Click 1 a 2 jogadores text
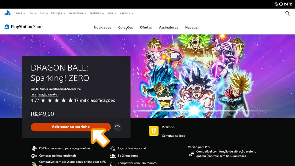Image resolution: width=295 pixels, height=166 pixels. coord(128,156)
